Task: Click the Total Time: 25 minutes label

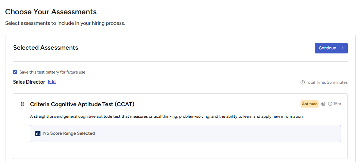Action: point(327,82)
